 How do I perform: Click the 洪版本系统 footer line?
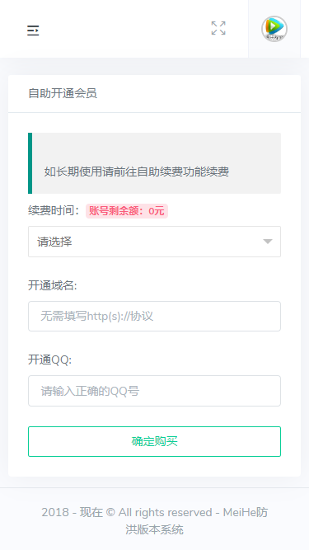(154, 529)
